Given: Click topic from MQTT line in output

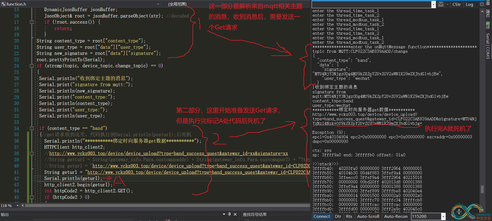Looking at the screenshot, I should click(x=360, y=51).
